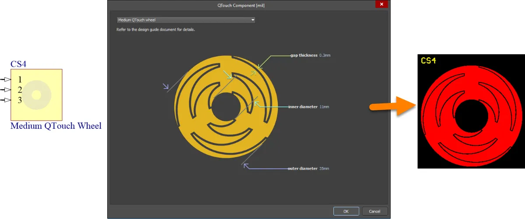
Task: Select the CS4 schematic symbol body
Action: pyautogui.click(x=36, y=95)
